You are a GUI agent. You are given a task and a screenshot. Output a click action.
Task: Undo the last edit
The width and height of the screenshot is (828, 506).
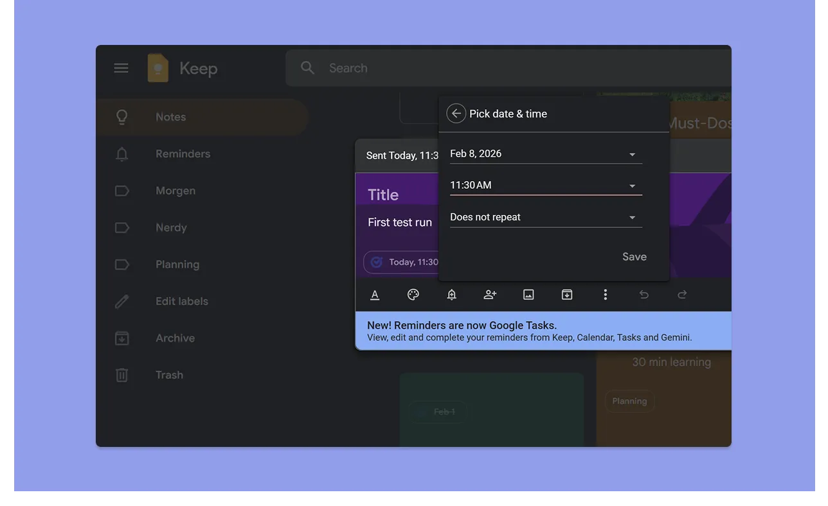pos(643,294)
